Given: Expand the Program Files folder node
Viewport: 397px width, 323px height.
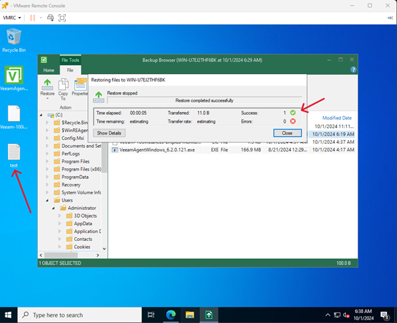Looking at the screenshot, I should click(x=47, y=161).
